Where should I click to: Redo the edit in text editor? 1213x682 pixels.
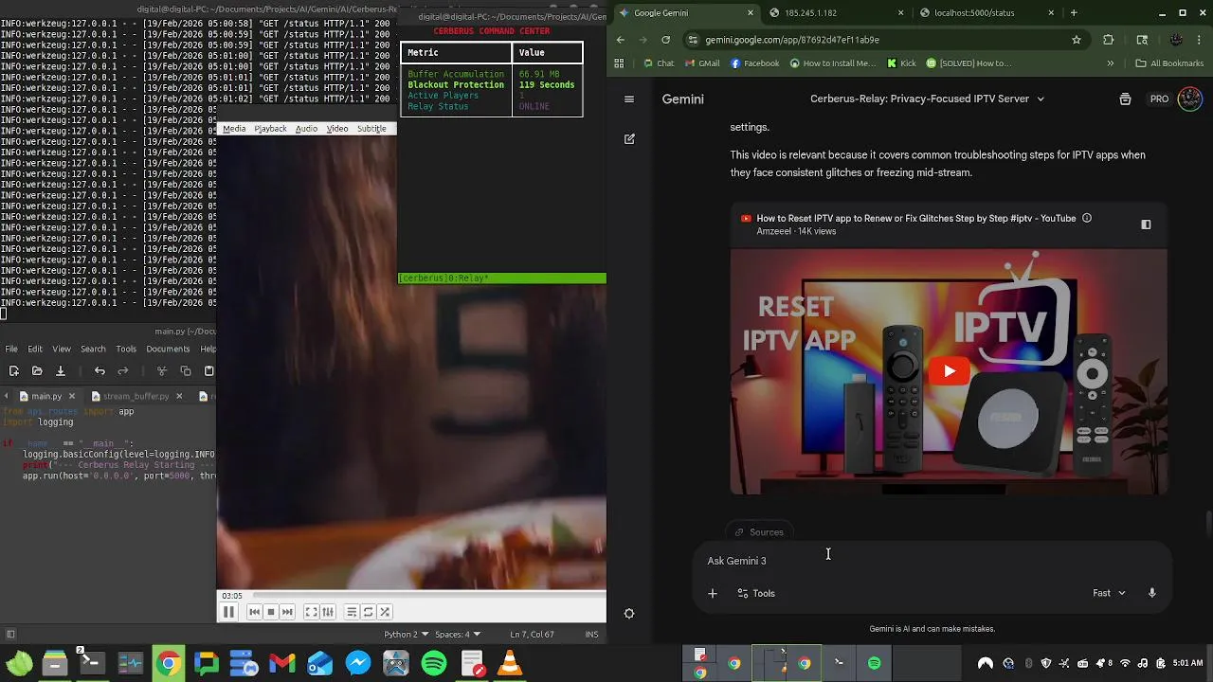coord(124,371)
